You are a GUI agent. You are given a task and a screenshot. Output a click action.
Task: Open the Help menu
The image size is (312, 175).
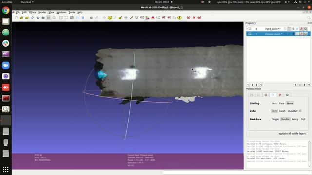point(79,12)
